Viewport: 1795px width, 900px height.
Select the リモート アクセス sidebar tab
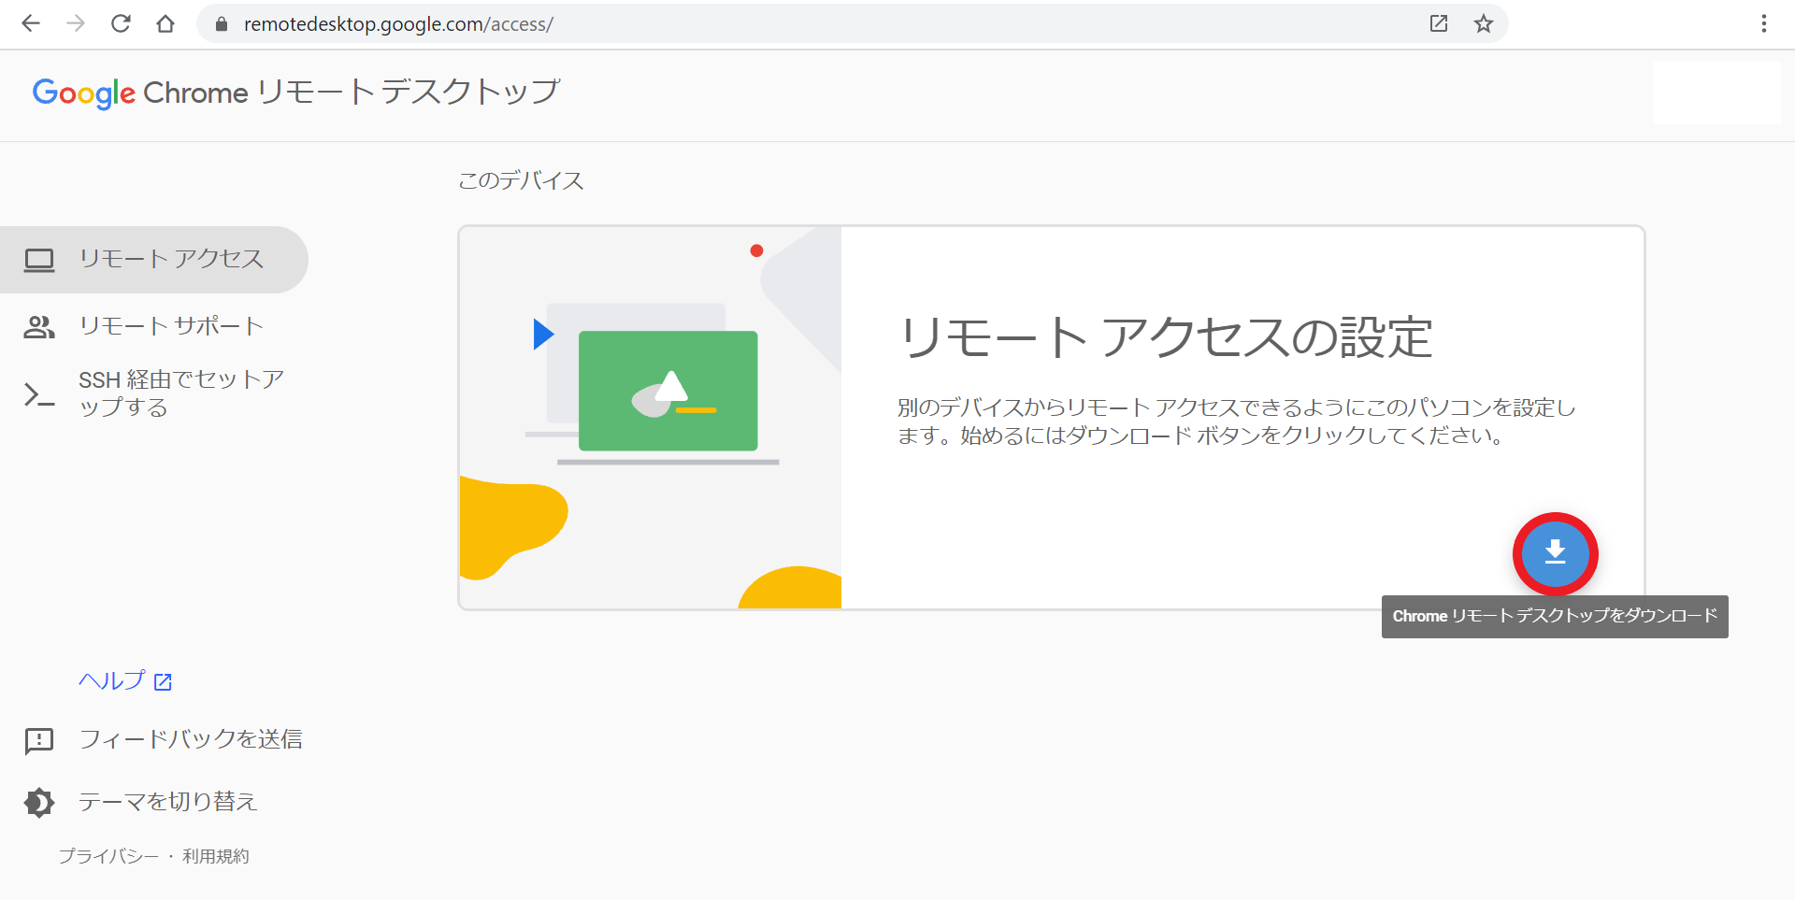tap(171, 259)
